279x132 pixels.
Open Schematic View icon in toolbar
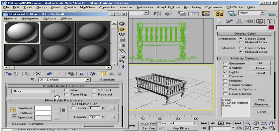pos(206,14)
